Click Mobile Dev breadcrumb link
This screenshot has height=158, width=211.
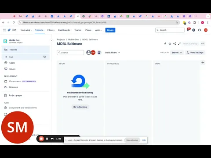(73, 39)
